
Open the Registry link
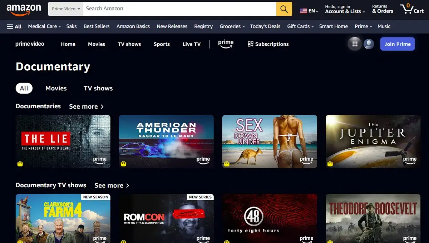(203, 26)
